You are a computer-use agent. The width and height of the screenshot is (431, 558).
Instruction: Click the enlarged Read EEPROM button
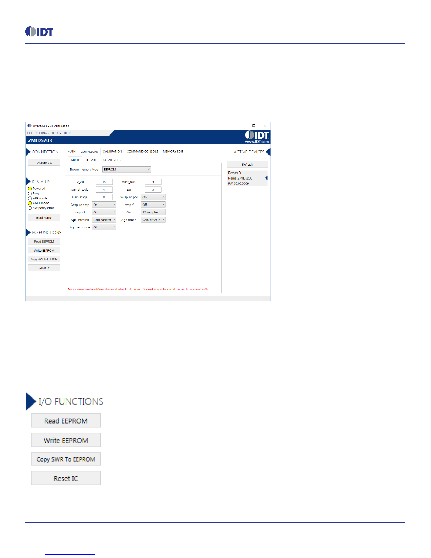coord(66,421)
